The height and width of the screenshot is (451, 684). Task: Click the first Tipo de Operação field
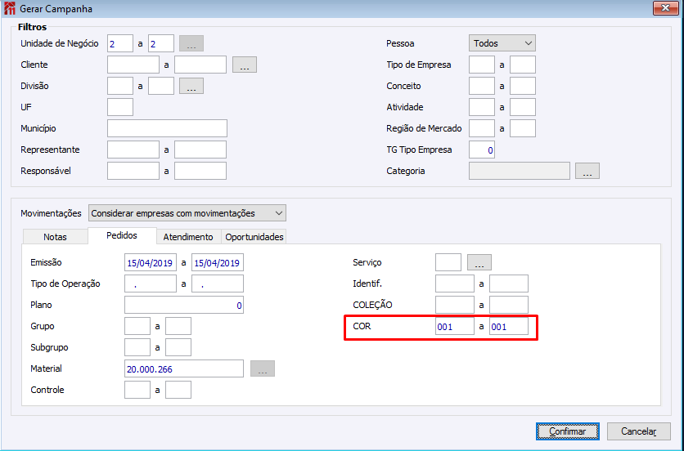coord(151,284)
